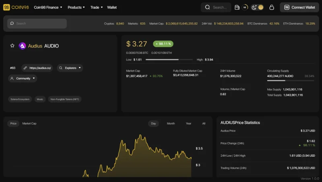The height and width of the screenshot is (182, 322).
Task: Click search icon in the crypto search box
Action: click(12, 23)
